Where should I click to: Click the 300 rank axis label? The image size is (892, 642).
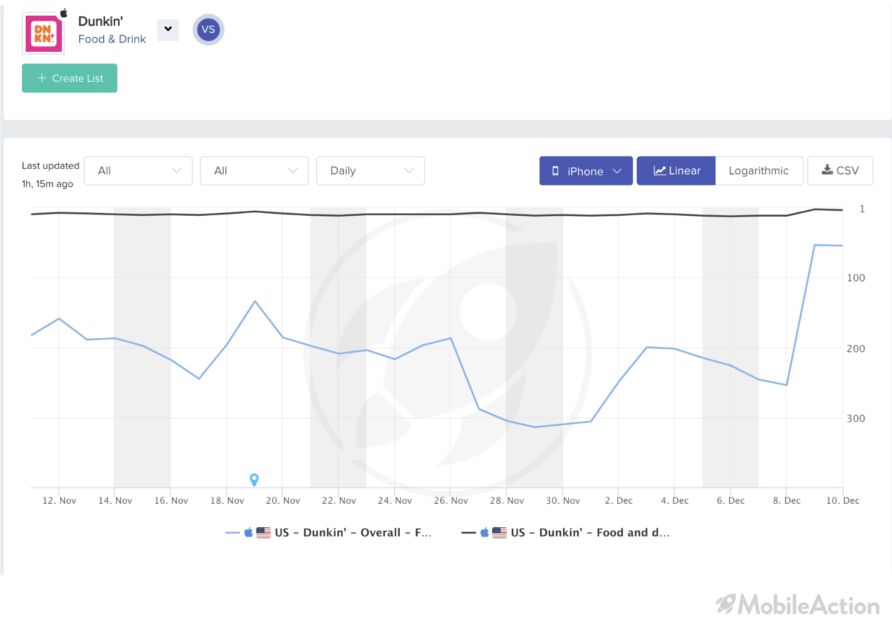[856, 419]
